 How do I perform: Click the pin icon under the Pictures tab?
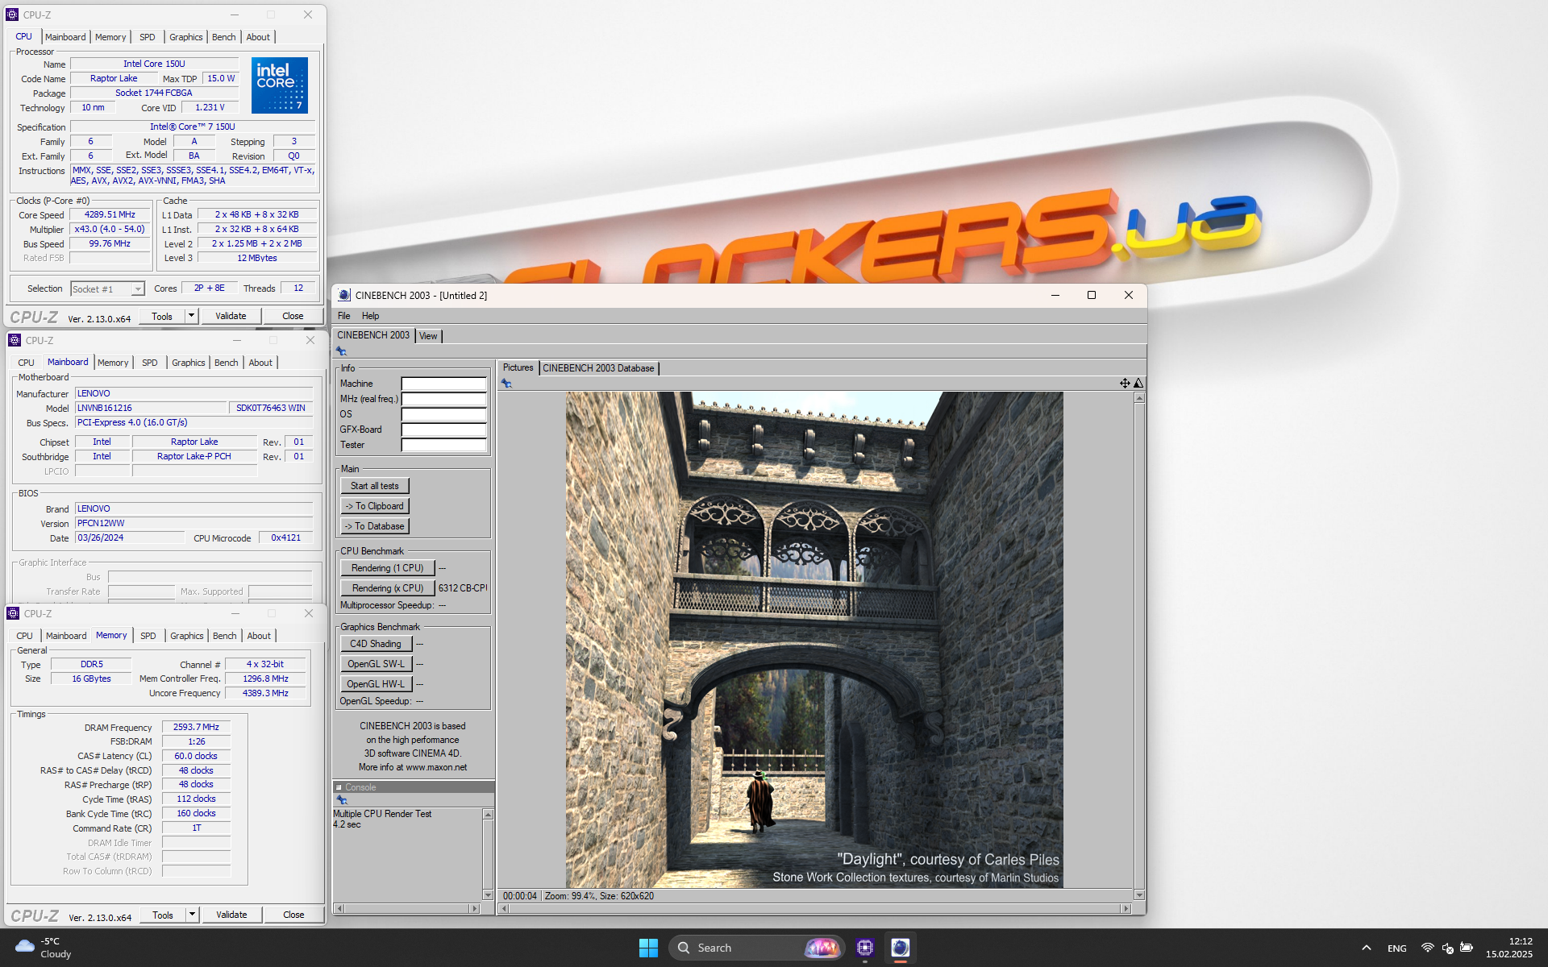point(506,384)
